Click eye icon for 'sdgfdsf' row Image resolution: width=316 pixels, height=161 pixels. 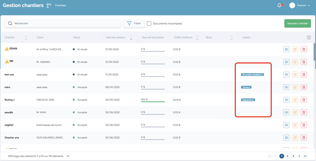[x=286, y=125]
